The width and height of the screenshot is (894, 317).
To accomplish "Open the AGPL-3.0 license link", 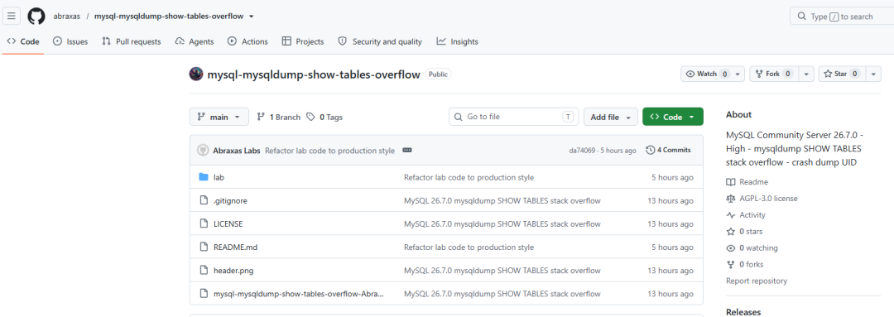I will pos(762,199).
